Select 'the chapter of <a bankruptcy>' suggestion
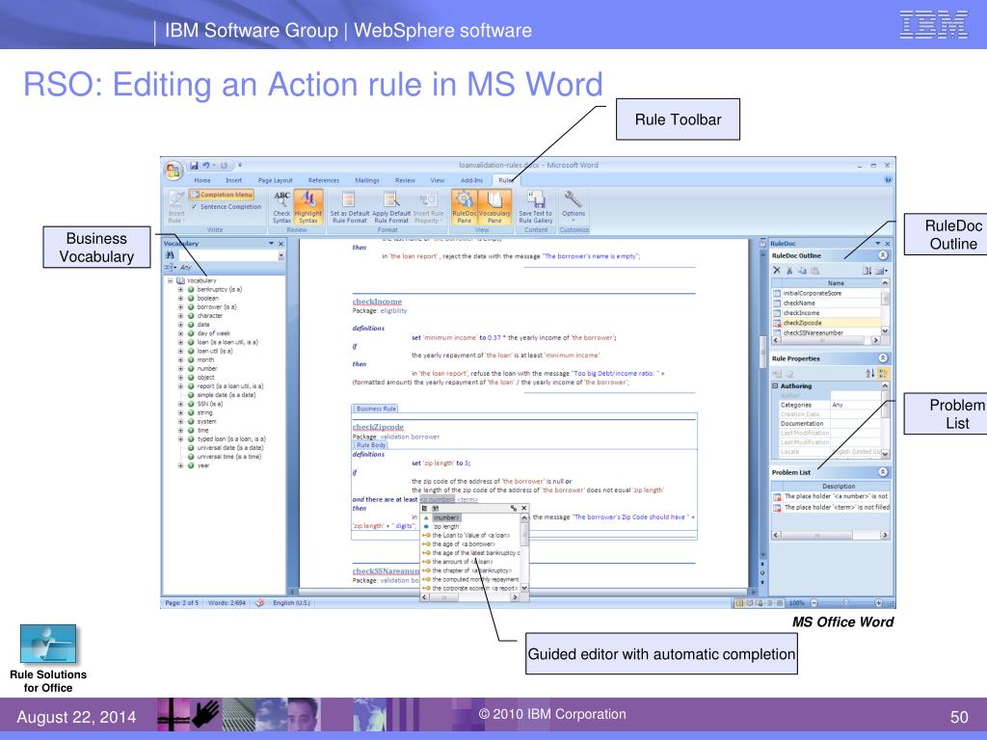 click(472, 570)
